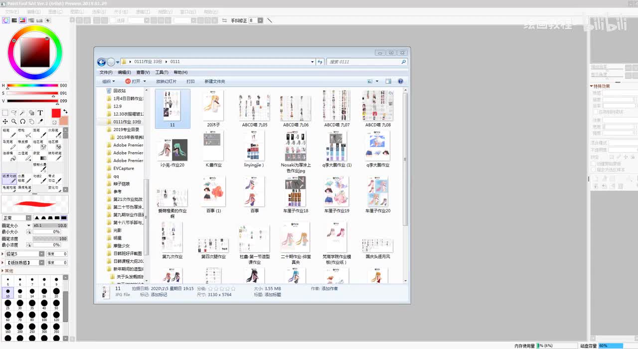This screenshot has width=638, height=349.
Task: Toggle pressure for 最小大小
Action: coord(28,232)
